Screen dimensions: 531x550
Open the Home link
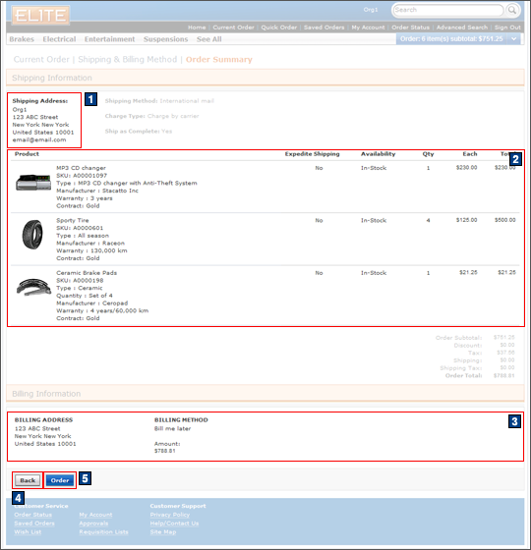click(197, 27)
